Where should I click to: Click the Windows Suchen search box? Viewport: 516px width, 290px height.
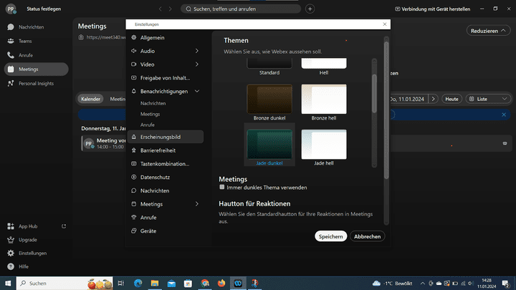point(64,283)
